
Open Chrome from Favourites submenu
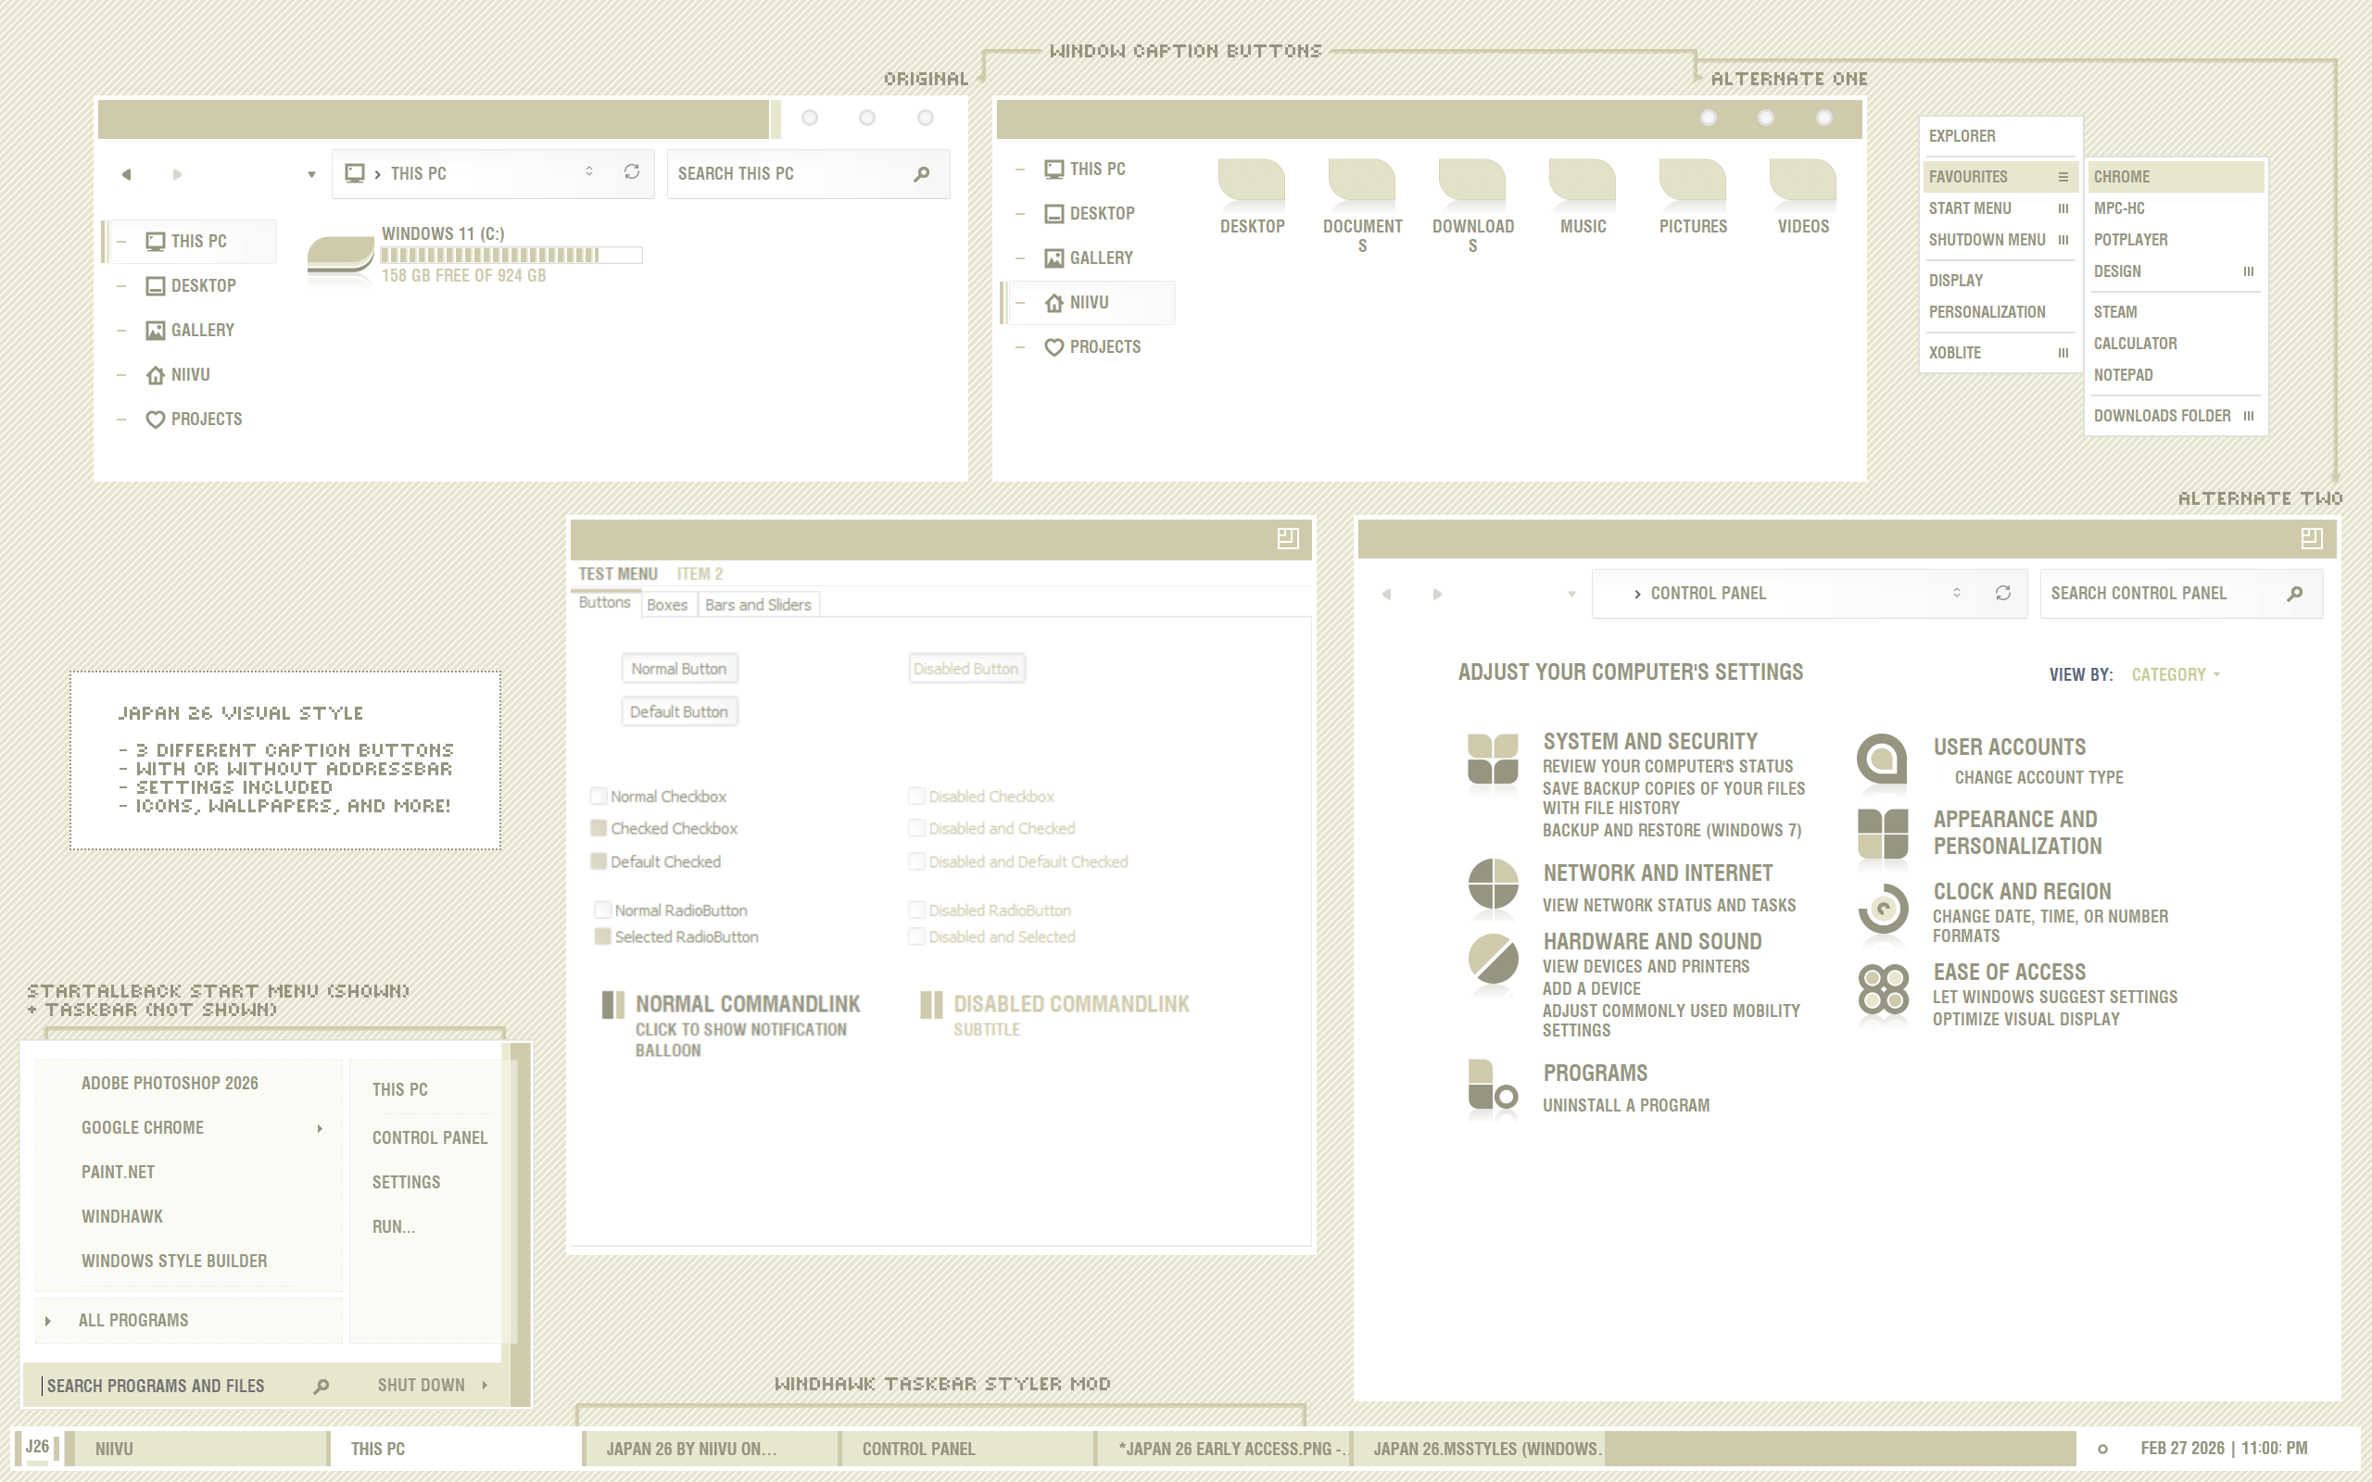pos(2121,178)
